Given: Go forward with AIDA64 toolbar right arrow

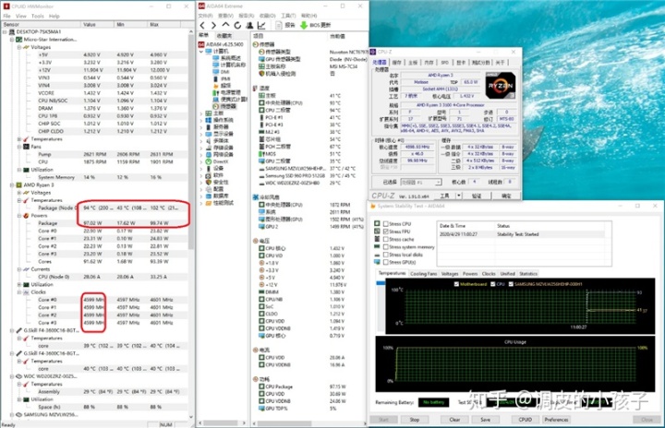Looking at the screenshot, I should (x=213, y=26).
